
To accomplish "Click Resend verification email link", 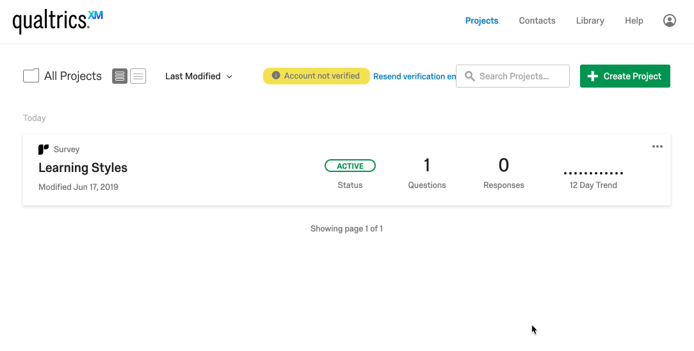I will tap(414, 76).
